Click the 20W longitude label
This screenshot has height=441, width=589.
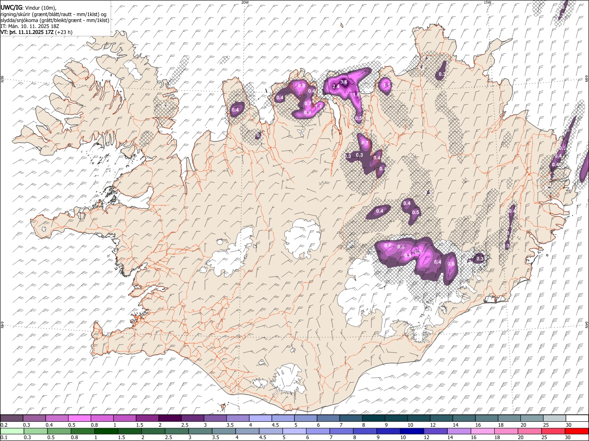click(x=245, y=2)
